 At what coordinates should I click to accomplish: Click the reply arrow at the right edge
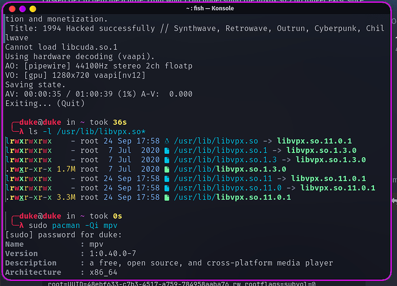[393, 201]
